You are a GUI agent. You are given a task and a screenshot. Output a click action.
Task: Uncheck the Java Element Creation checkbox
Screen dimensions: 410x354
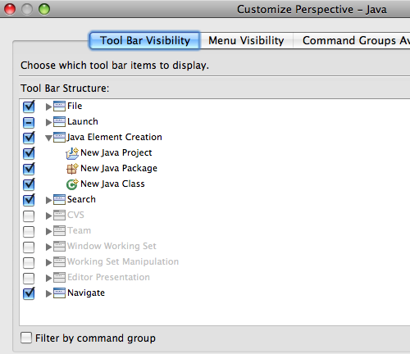click(29, 138)
